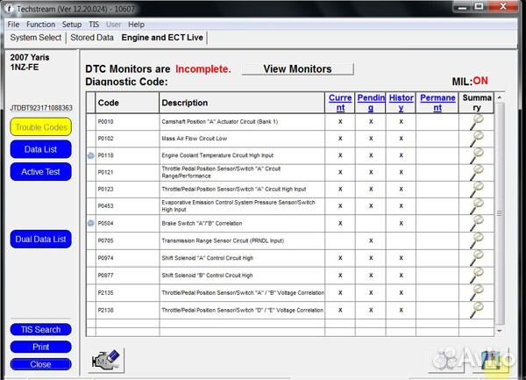526x380 pixels.
Task: Open summary magnifier for code P0118
Action: click(478, 154)
